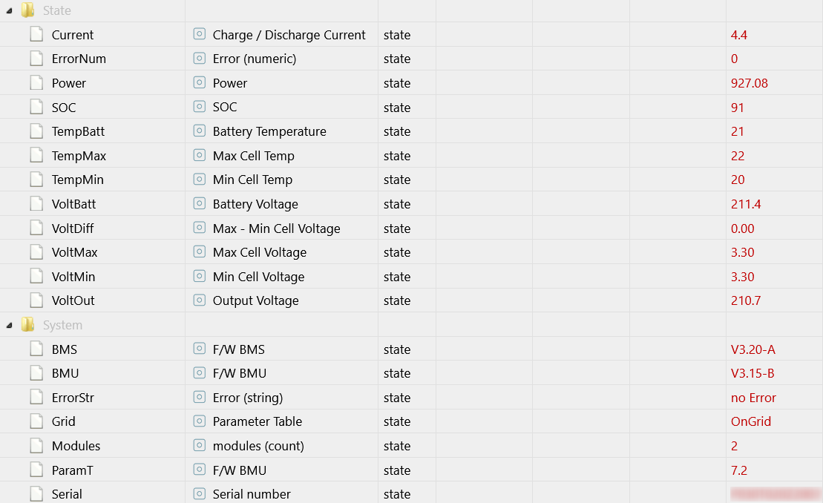823x503 pixels.
Task: Select the ParamT row
Action: (x=411, y=470)
